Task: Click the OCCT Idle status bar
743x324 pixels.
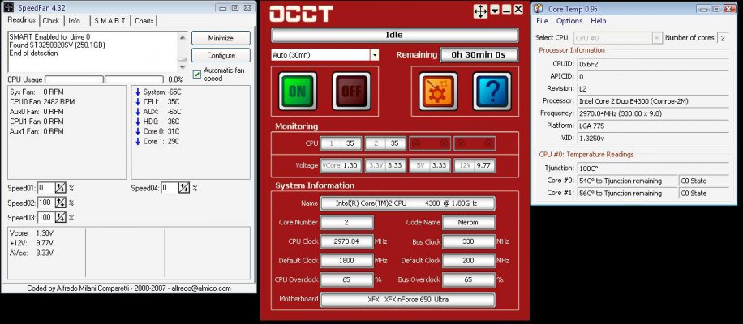Action: tap(394, 35)
